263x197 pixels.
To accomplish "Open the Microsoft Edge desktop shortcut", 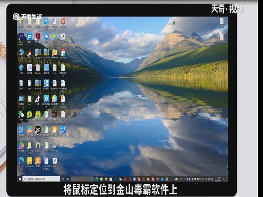I will 21,161.
